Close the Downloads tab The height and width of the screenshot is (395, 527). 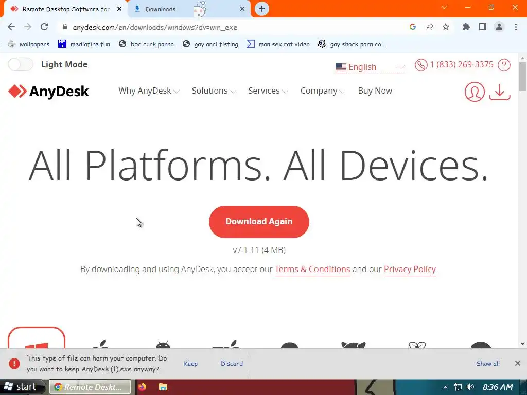(242, 9)
